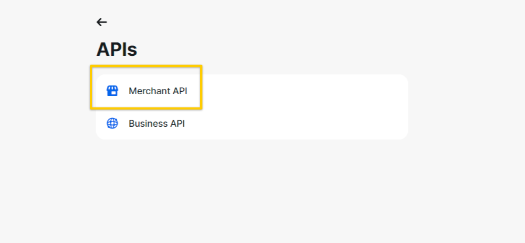Tap the icon left of Merchant API
Image resolution: width=525 pixels, height=243 pixels.
click(112, 91)
